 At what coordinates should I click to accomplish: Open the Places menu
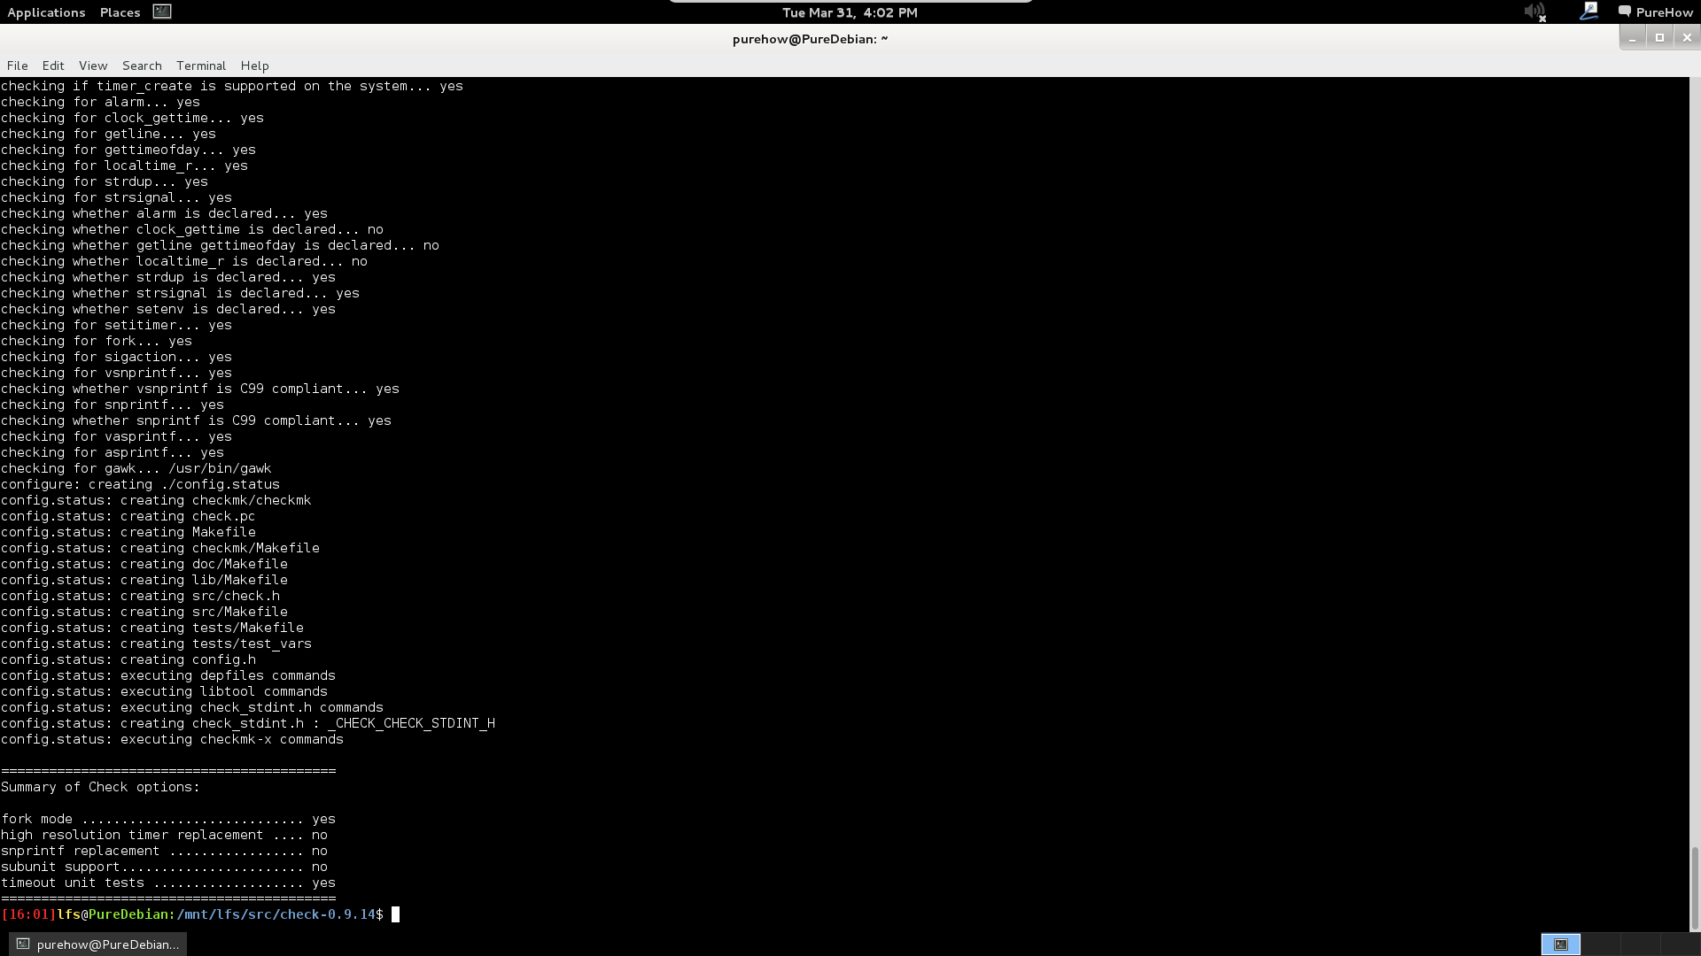(x=120, y=12)
